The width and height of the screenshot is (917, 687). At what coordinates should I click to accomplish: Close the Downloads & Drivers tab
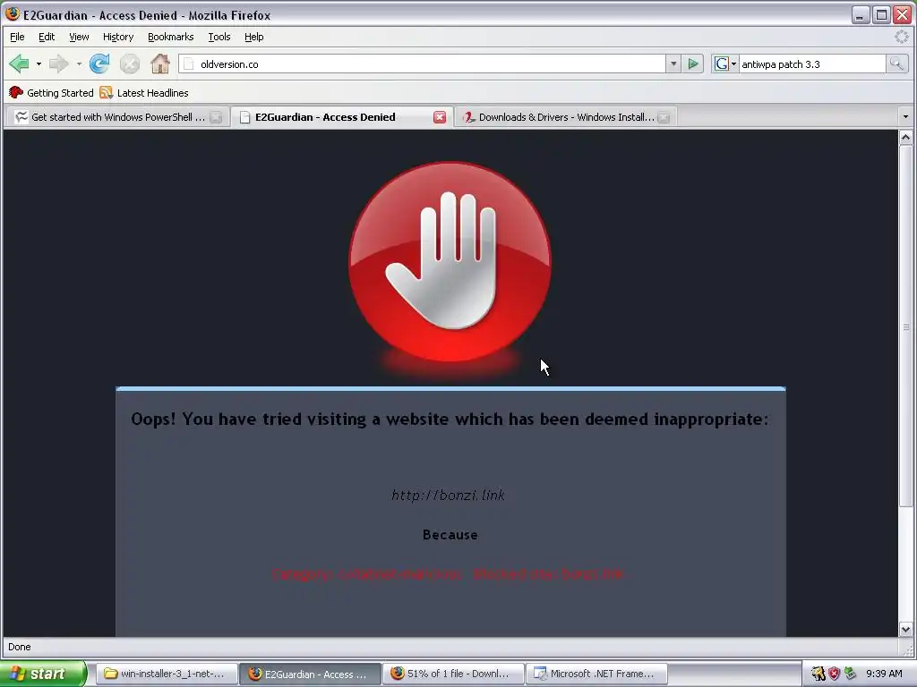coord(664,117)
